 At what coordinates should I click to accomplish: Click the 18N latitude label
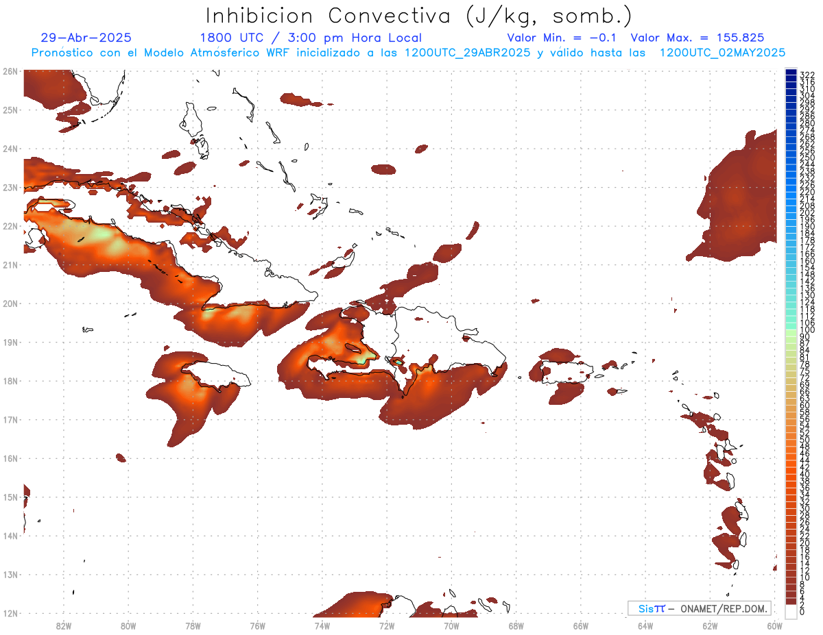(10, 381)
